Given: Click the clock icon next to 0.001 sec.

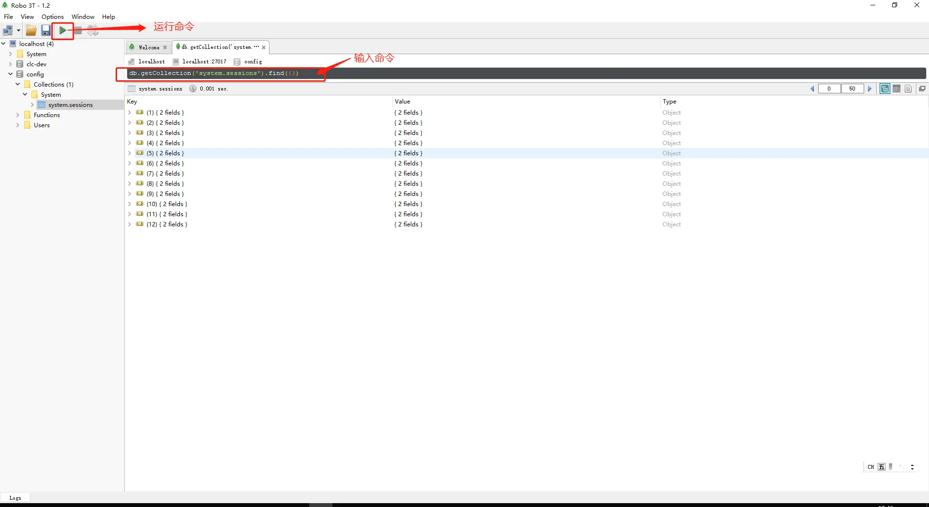Looking at the screenshot, I should pos(193,89).
